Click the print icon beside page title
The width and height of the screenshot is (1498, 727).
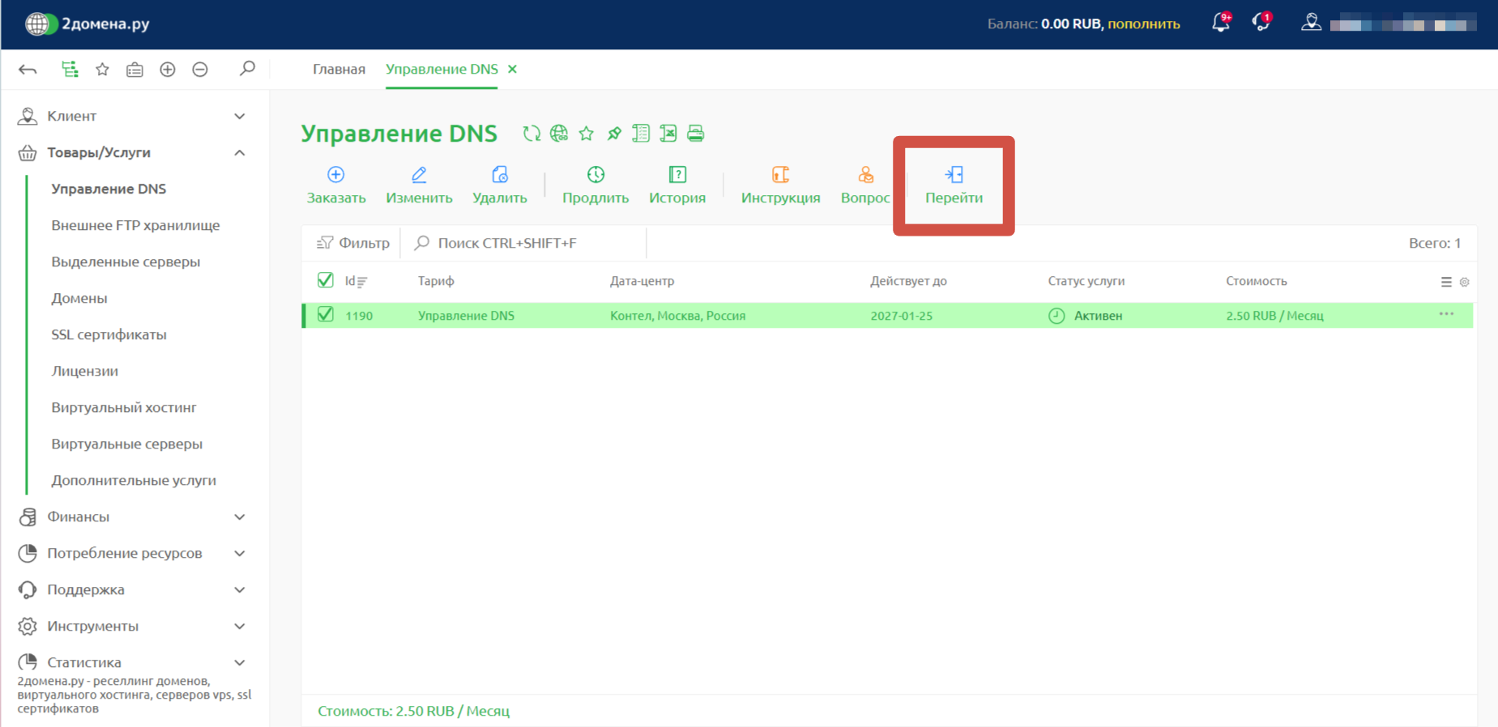coord(696,134)
